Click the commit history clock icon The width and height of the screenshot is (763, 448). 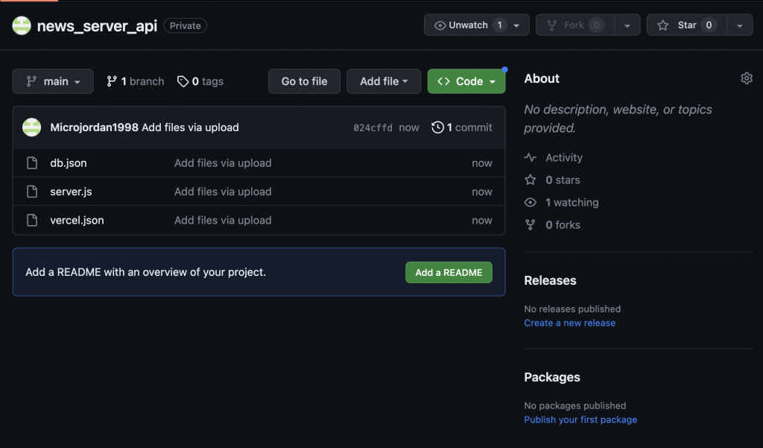pos(437,127)
